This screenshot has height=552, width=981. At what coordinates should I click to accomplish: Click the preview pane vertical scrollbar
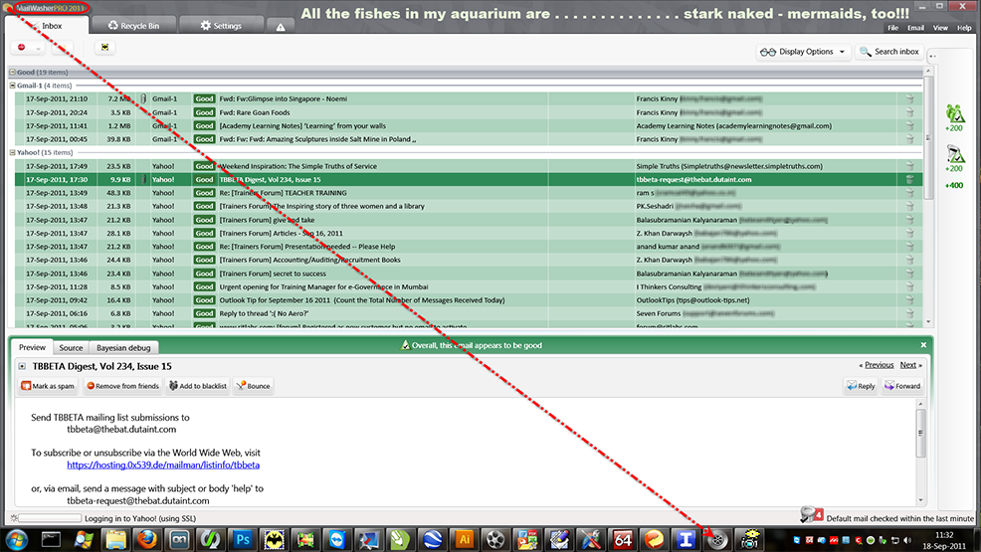pos(920,452)
